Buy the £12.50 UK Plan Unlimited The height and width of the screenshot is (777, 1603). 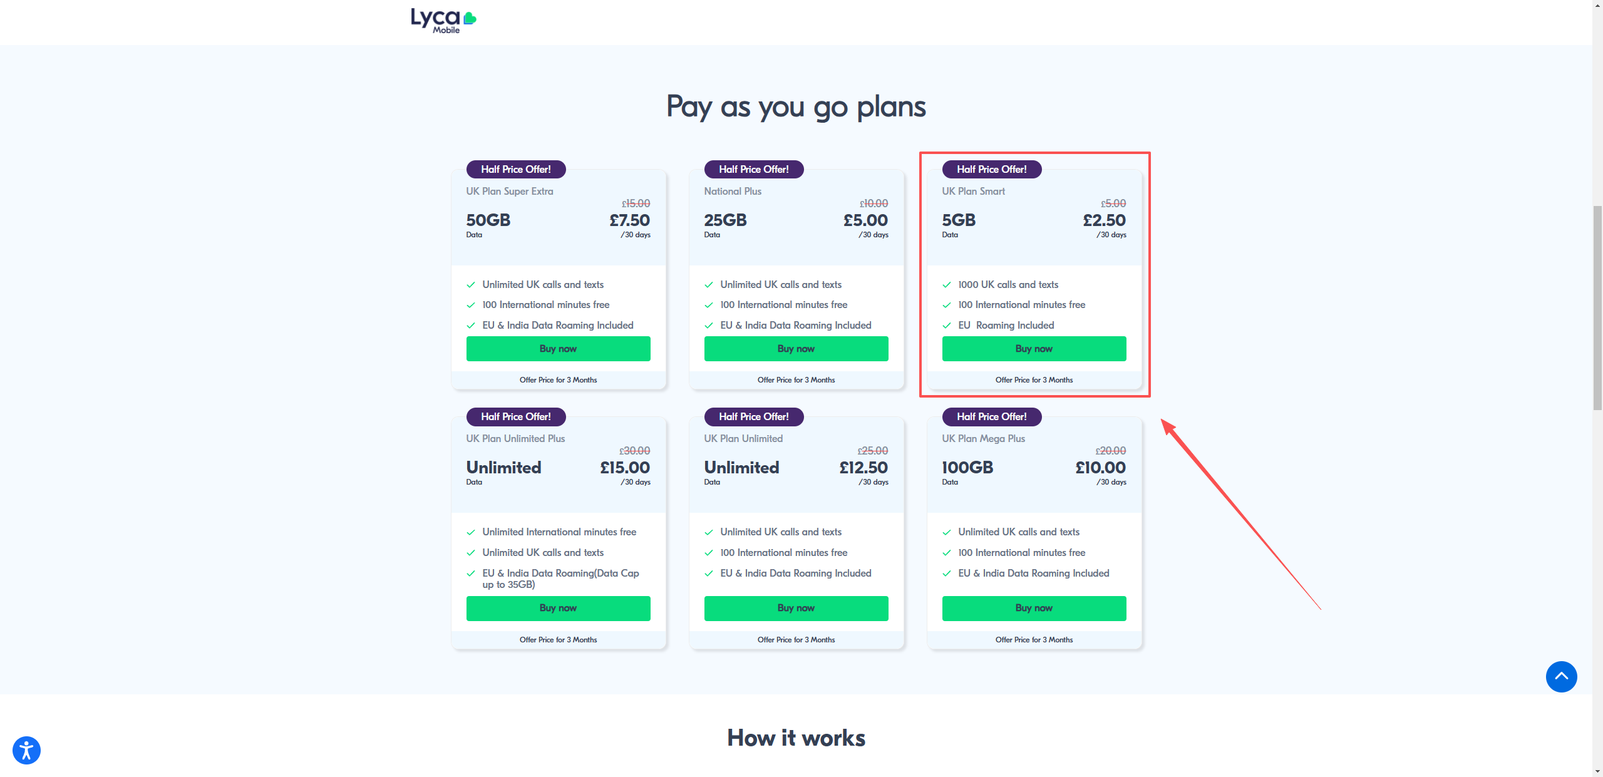pyautogui.click(x=796, y=608)
